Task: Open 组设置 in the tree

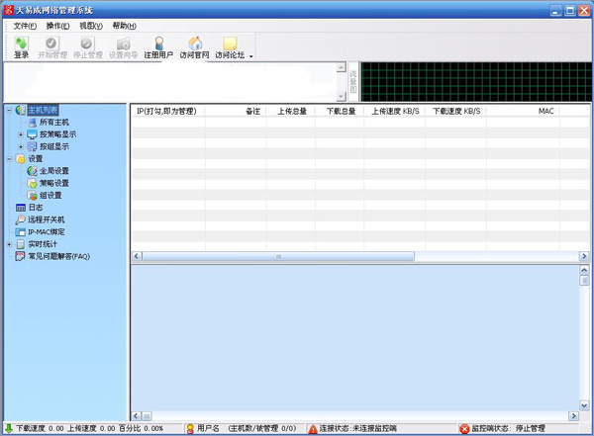Action: [50, 196]
